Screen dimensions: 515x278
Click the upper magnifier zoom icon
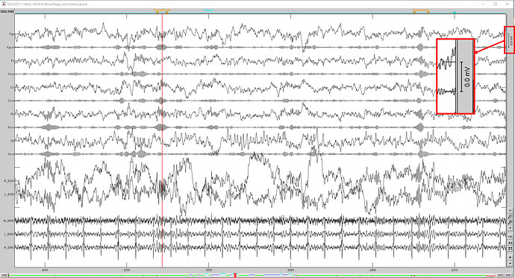(x=510, y=216)
